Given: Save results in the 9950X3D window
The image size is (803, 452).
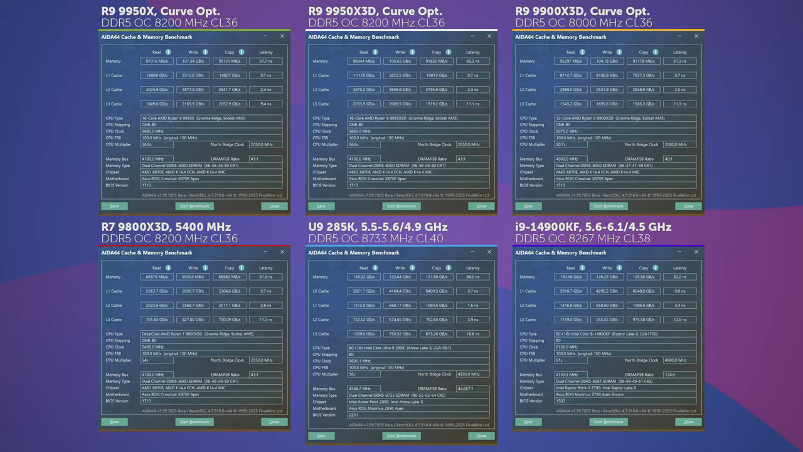Looking at the screenshot, I should [321, 206].
